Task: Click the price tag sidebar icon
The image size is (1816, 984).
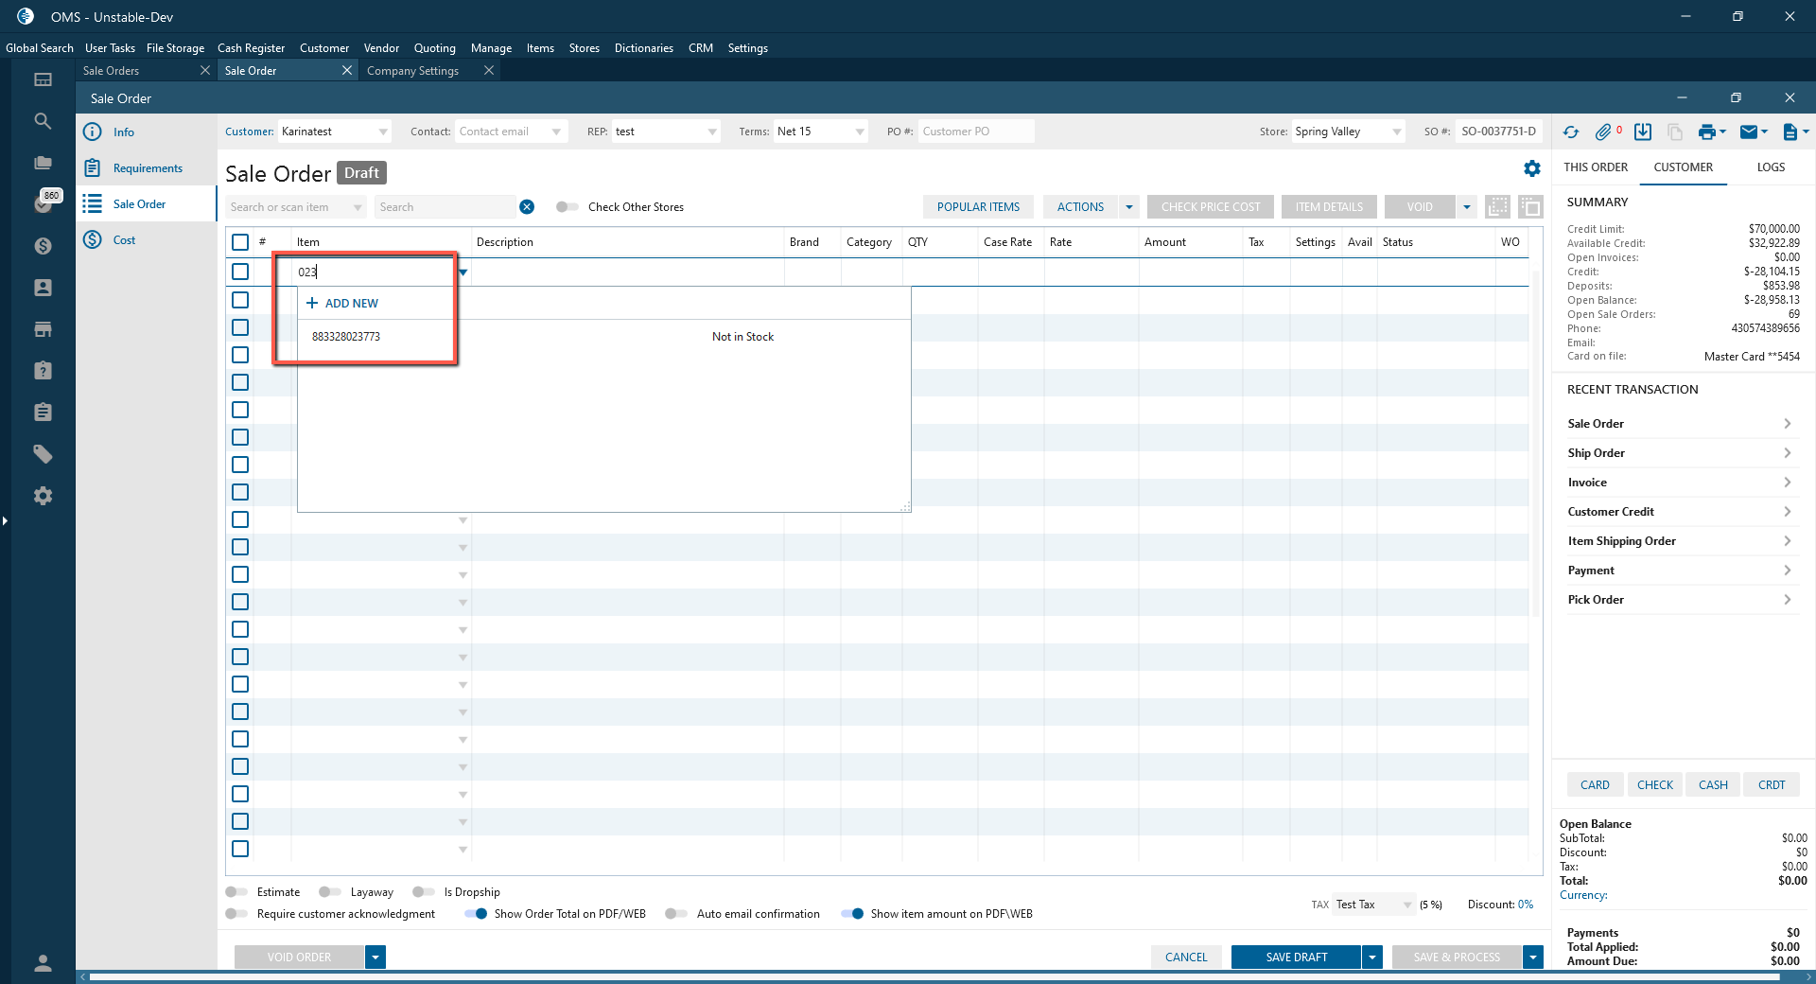Action: tap(43, 454)
